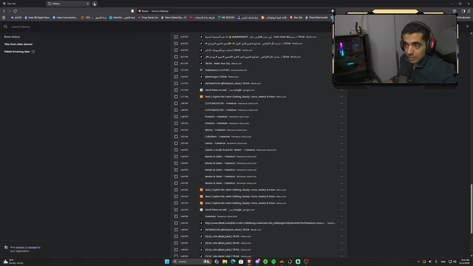Open three-dot menu for Money – Frameium
Viewport: 473px width, 266px height.
tap(341, 130)
